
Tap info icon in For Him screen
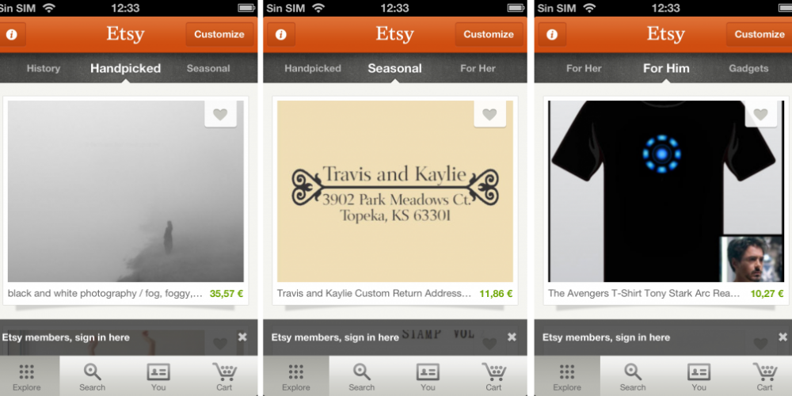point(552,34)
